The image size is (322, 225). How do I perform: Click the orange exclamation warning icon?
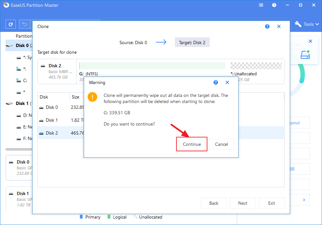(x=92, y=97)
